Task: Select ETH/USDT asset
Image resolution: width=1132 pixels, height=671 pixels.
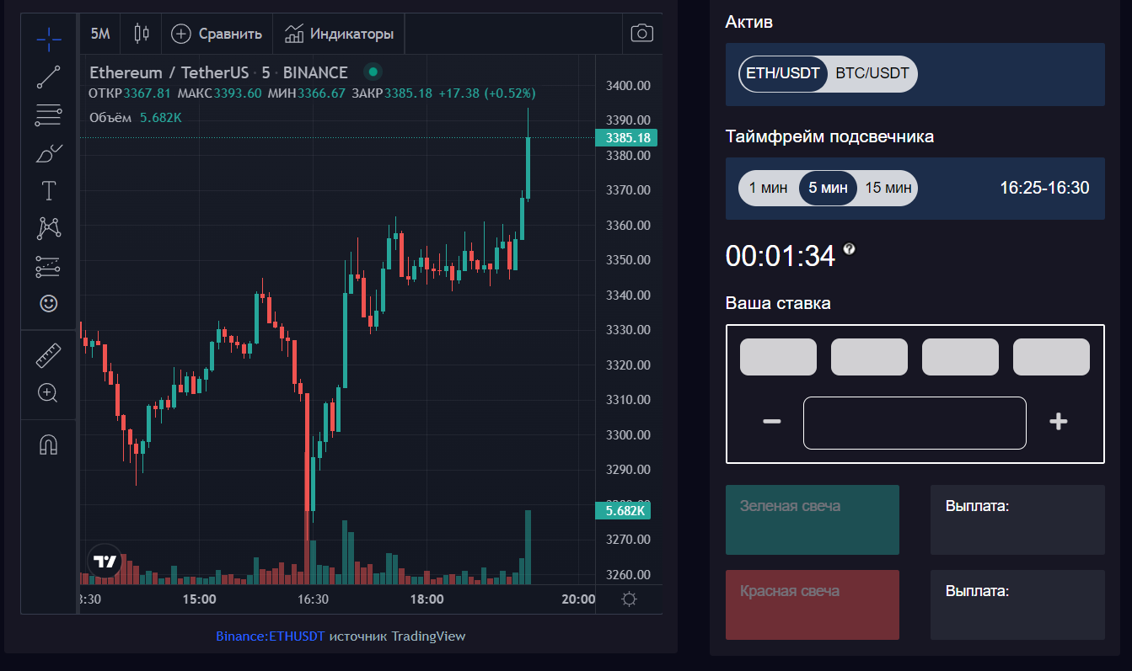Action: (x=783, y=73)
